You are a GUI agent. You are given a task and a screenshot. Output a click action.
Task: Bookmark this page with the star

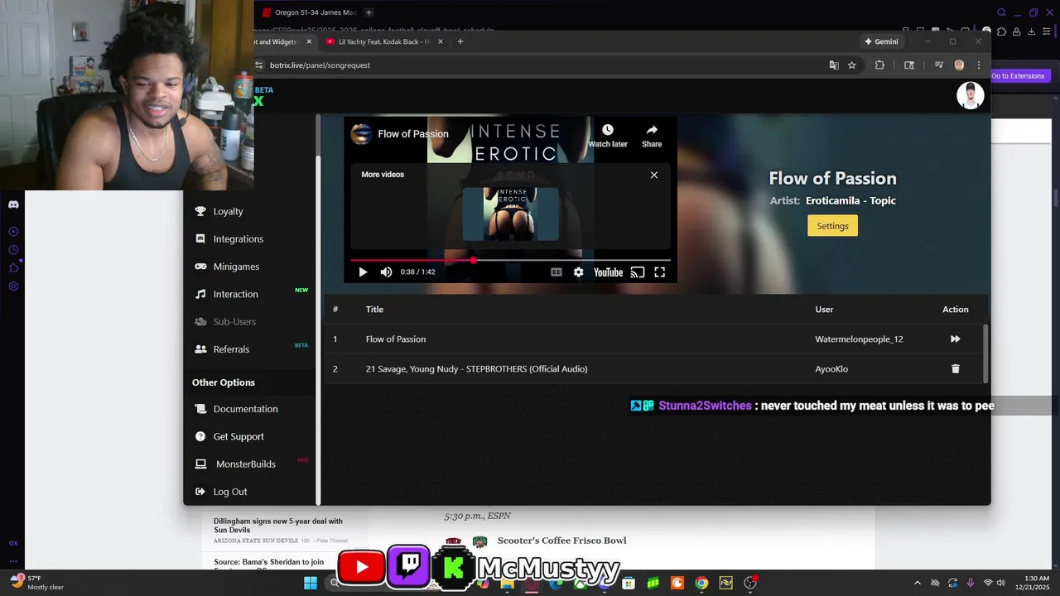pos(851,65)
